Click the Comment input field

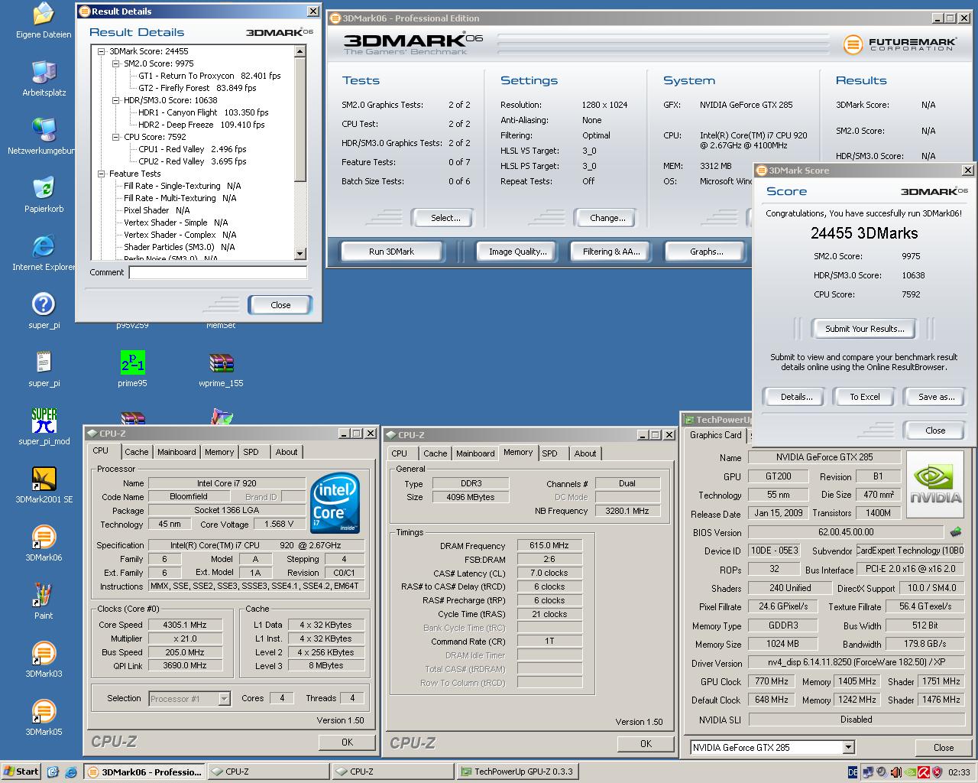(218, 272)
